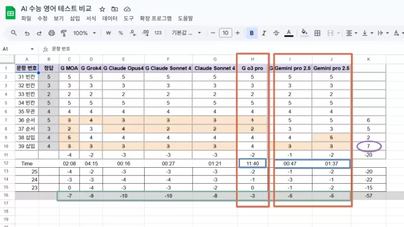Open the move to folder icon
Screen dimensions: 404x227
point(115,9)
